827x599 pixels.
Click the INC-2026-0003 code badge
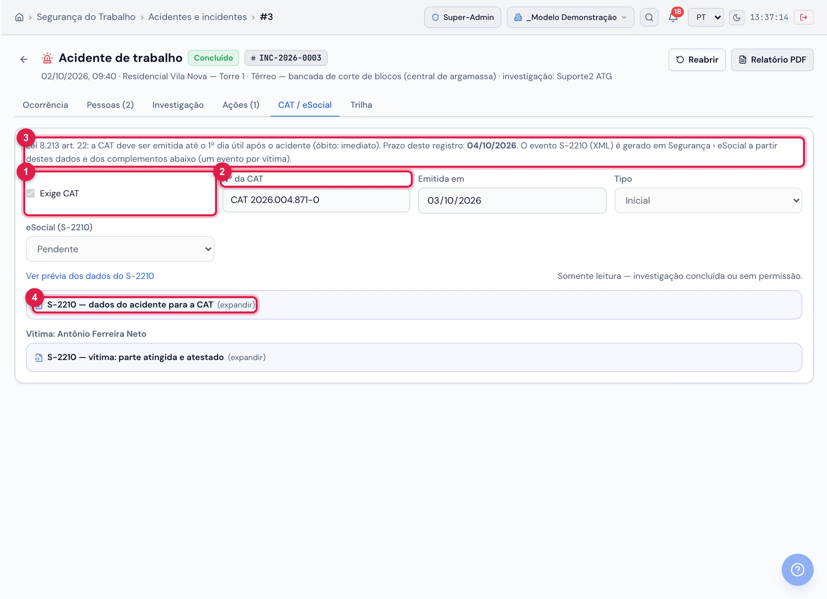tap(286, 58)
